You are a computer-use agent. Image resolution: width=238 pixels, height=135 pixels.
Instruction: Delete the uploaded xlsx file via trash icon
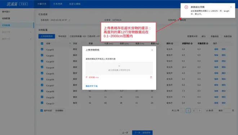(151, 77)
